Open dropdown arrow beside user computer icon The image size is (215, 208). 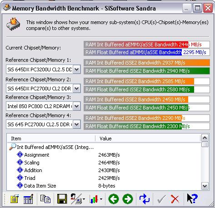click(x=84, y=199)
